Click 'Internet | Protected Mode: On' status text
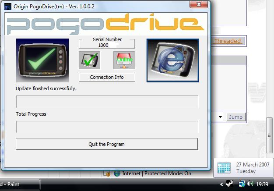Image resolution: width=274 pixels, height=191 pixels. pyautogui.click(x=157, y=173)
